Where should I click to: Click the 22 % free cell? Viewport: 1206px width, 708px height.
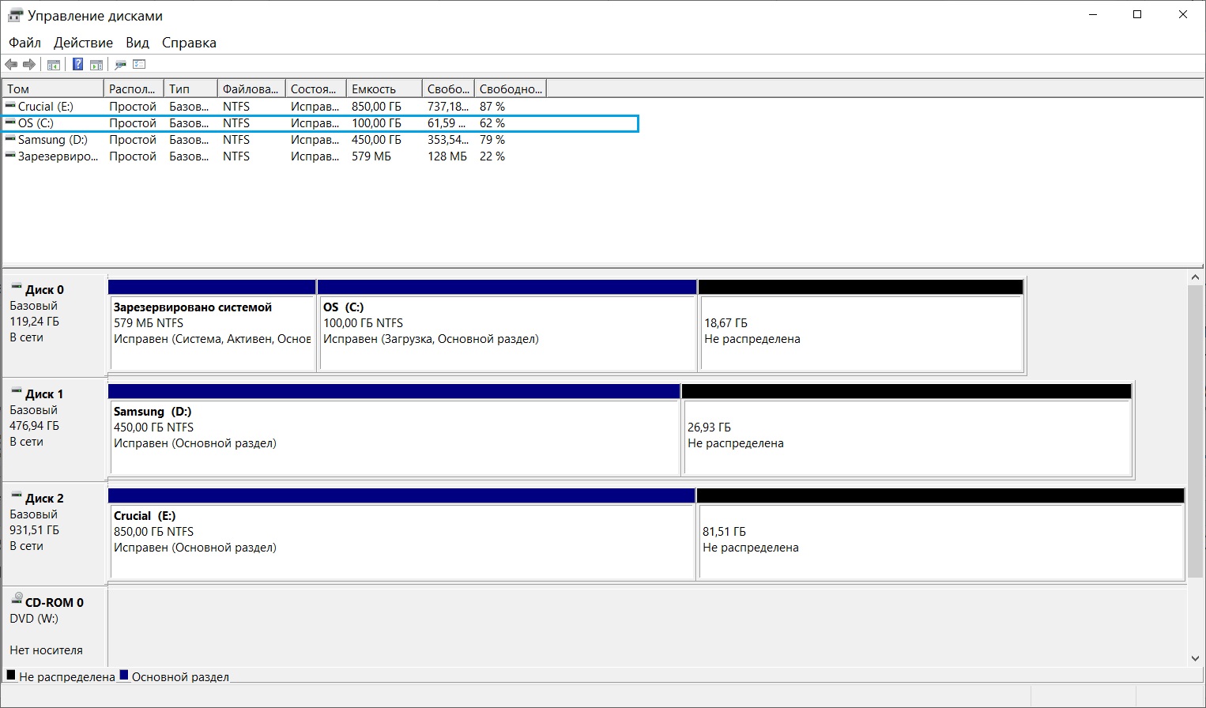(x=492, y=156)
